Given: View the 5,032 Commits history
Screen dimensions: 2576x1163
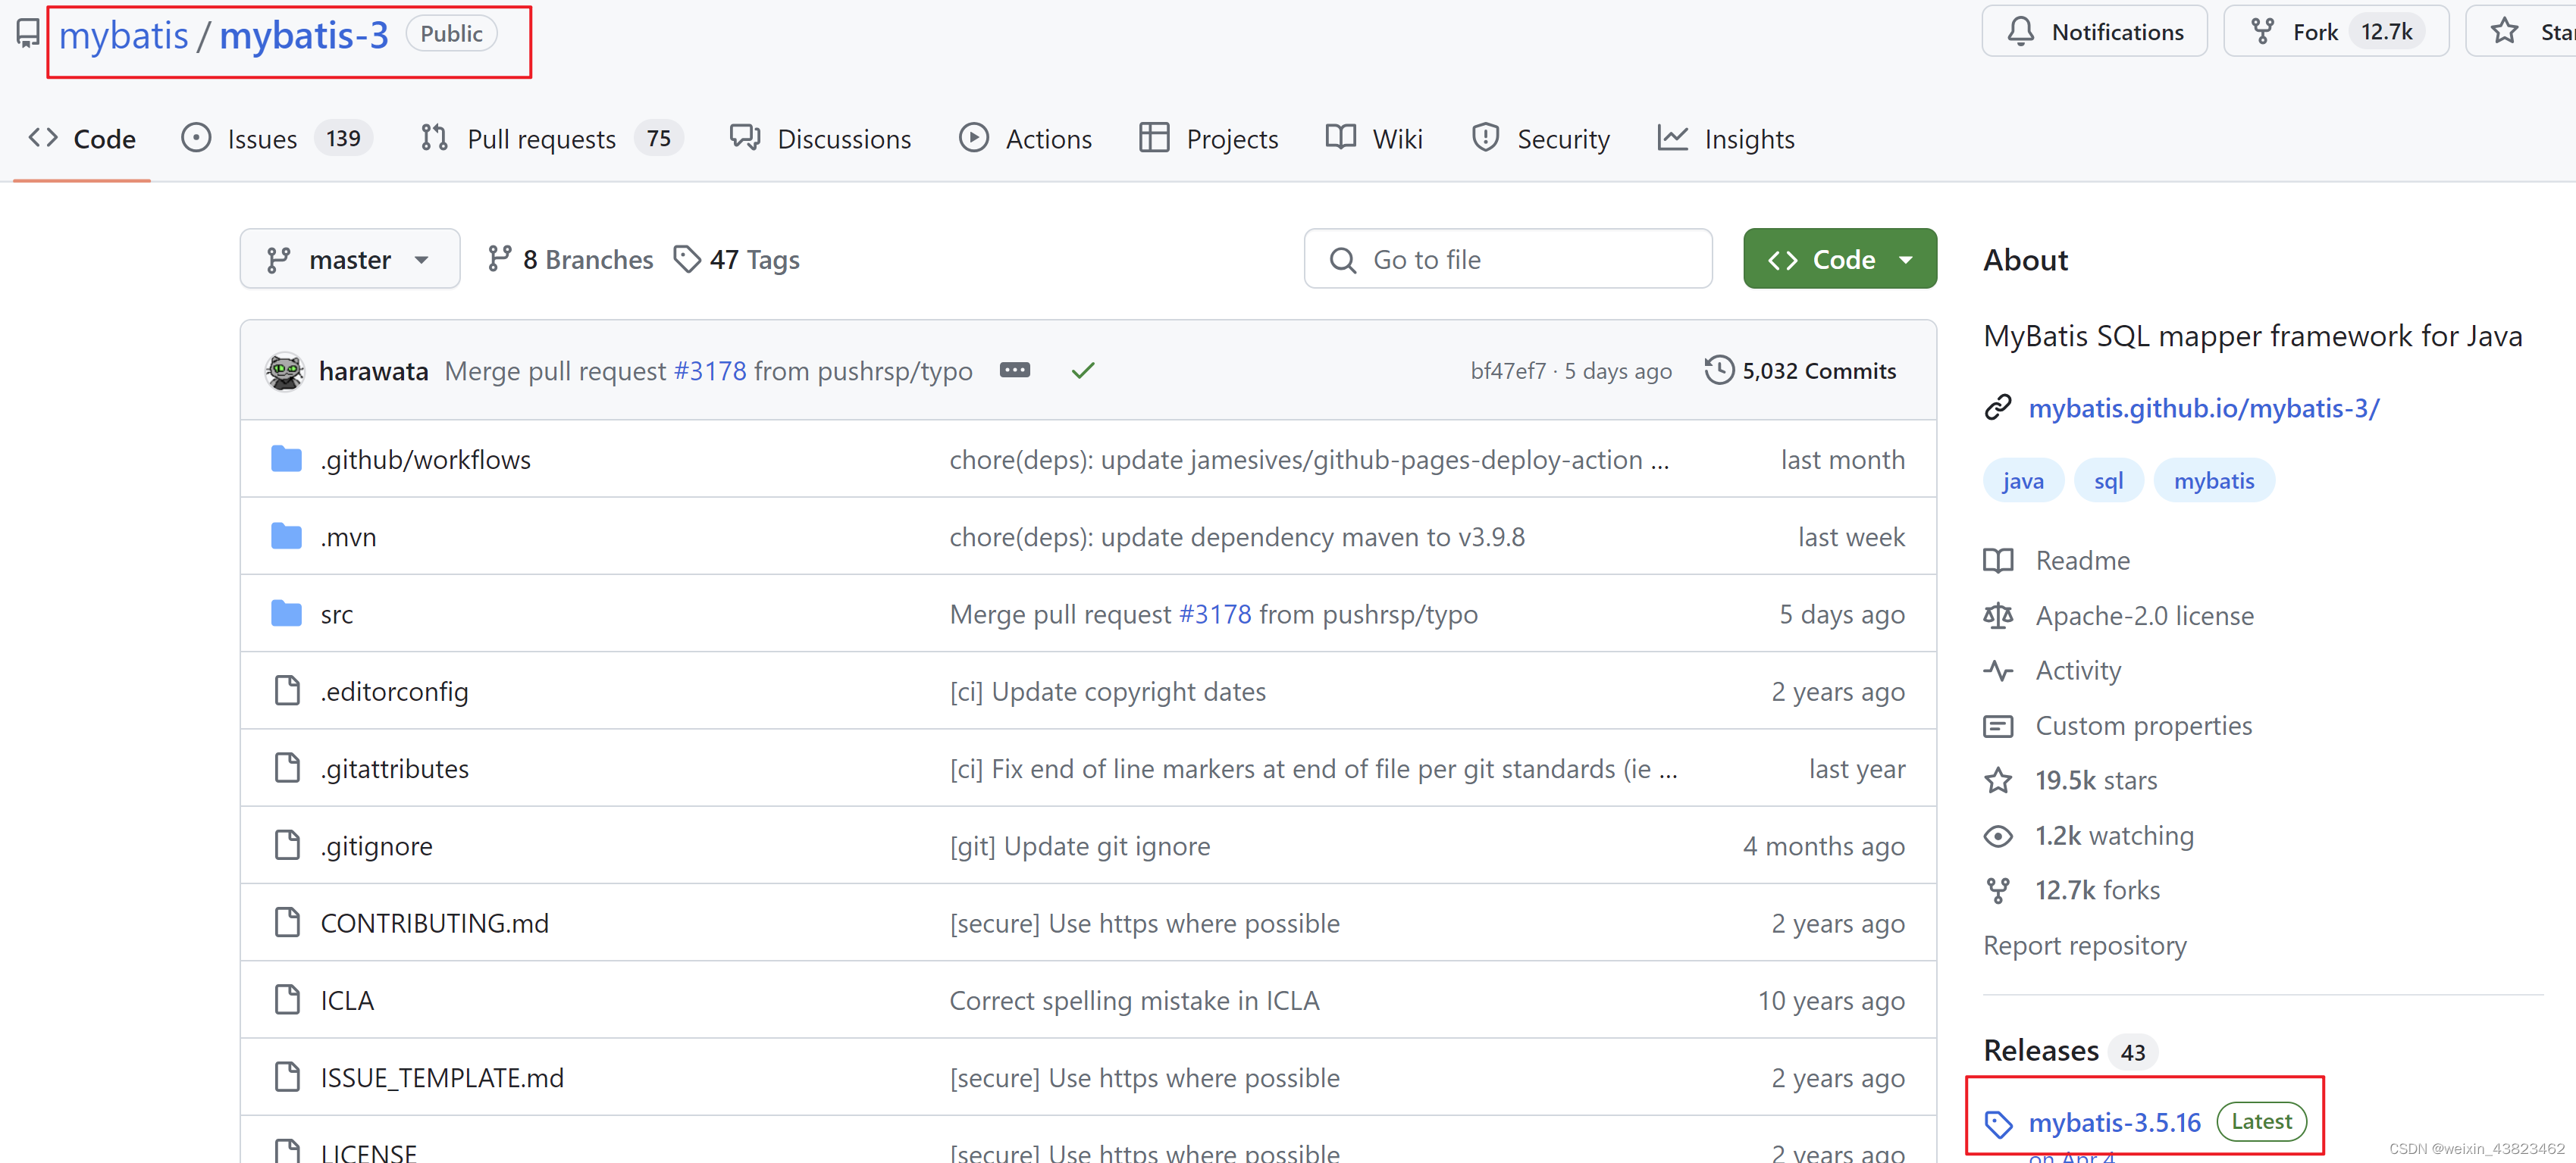Looking at the screenshot, I should tap(1801, 370).
